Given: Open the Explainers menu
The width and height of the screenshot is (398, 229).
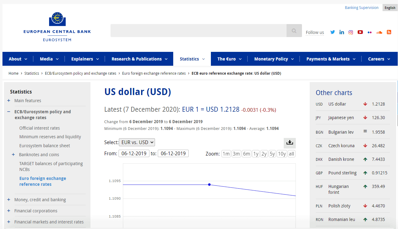Looking at the screenshot, I should pos(85,59).
